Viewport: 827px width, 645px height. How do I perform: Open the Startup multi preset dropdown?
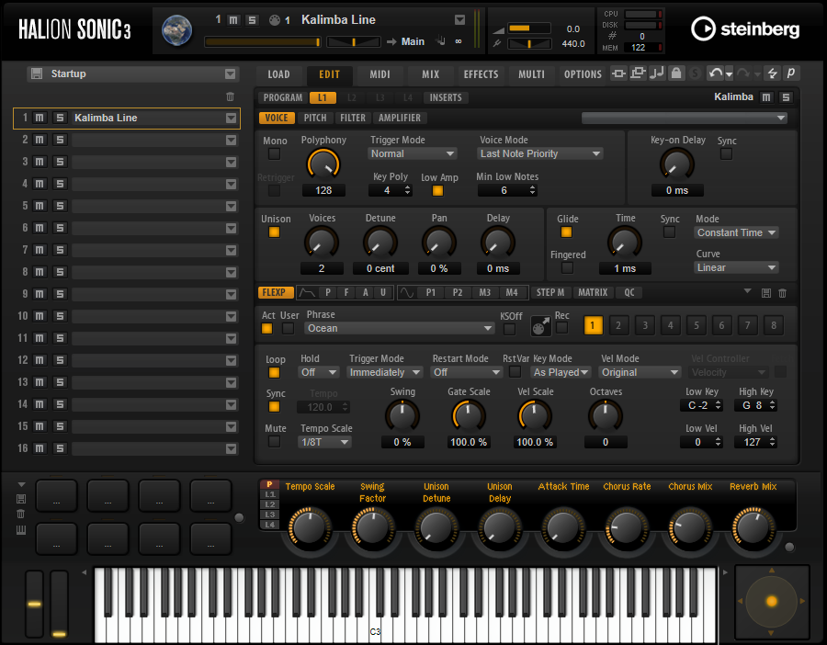click(x=230, y=74)
